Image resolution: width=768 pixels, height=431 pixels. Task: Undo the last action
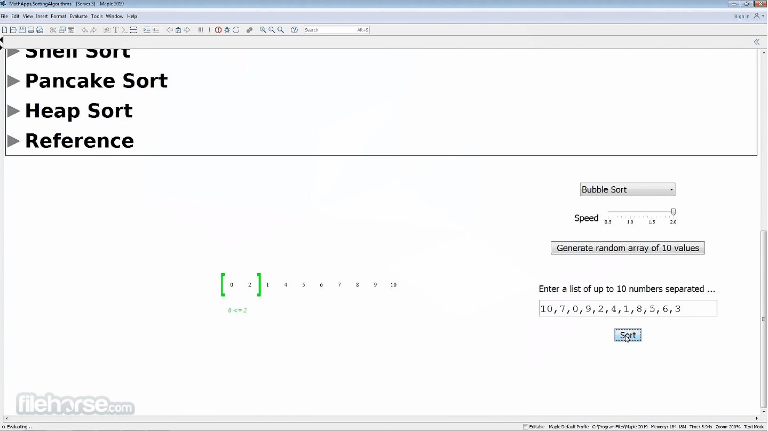click(x=84, y=30)
